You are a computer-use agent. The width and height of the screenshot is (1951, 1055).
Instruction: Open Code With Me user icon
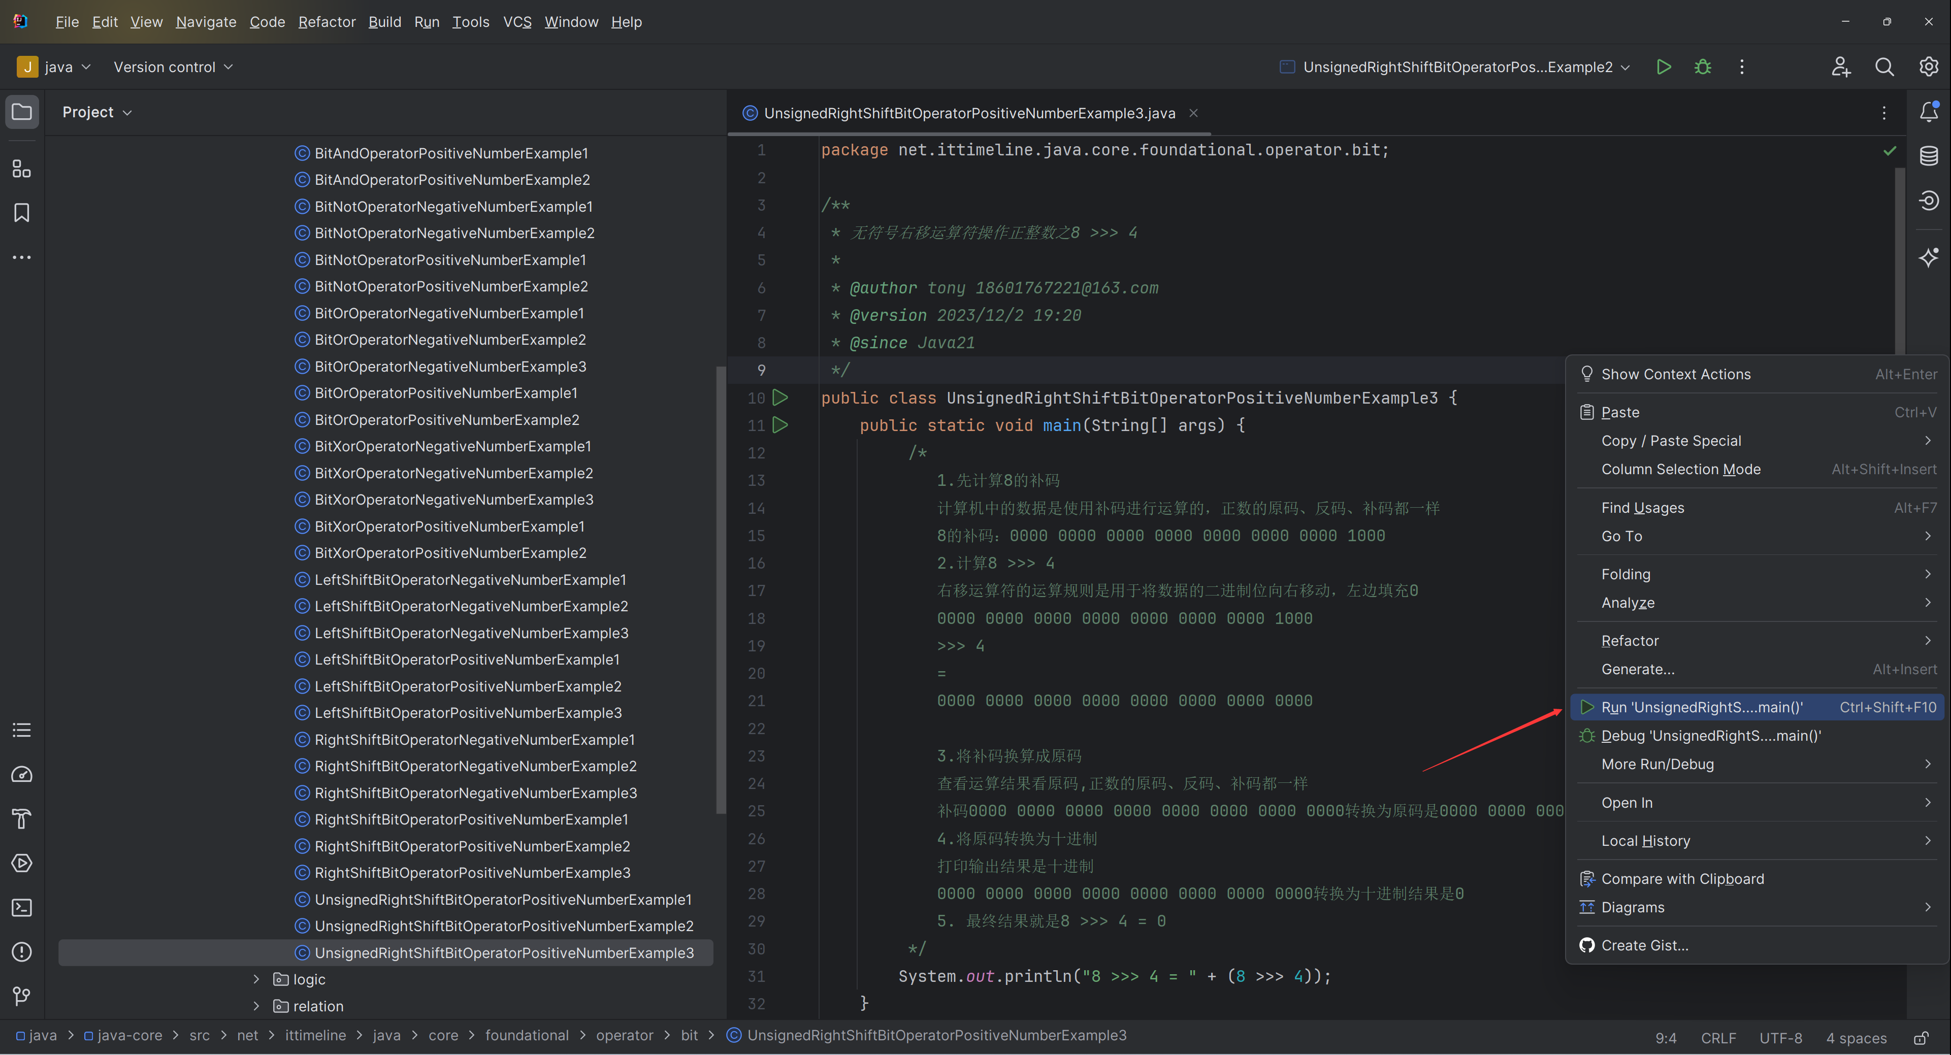pyautogui.click(x=1841, y=67)
